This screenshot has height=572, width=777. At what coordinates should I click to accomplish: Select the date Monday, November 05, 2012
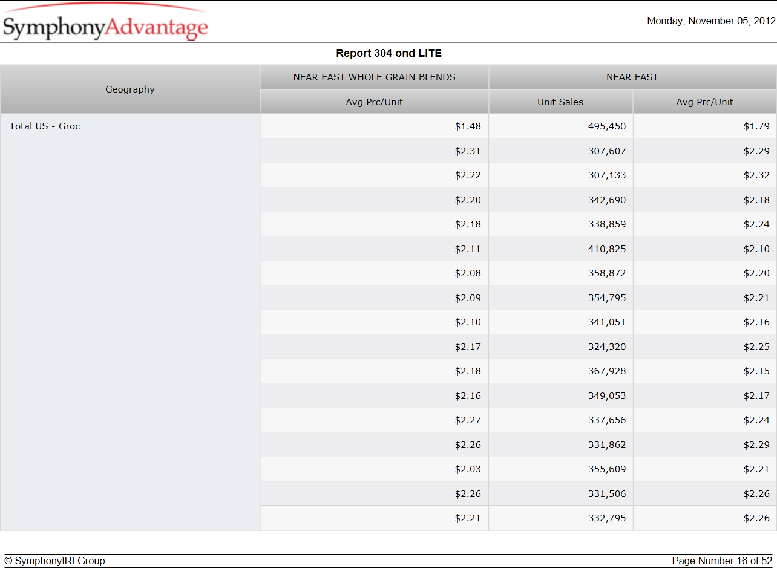(711, 21)
